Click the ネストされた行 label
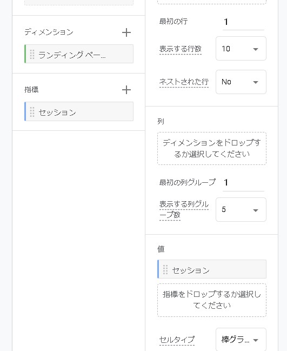 coord(184,82)
